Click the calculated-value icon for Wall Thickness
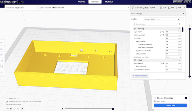This screenshot has width=192, height=111. pos(163,63)
